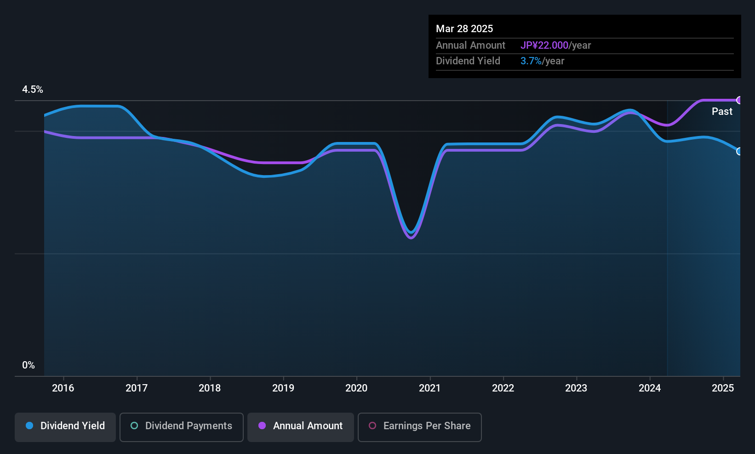Click the Mar 28 2025 tooltip date

click(x=464, y=28)
